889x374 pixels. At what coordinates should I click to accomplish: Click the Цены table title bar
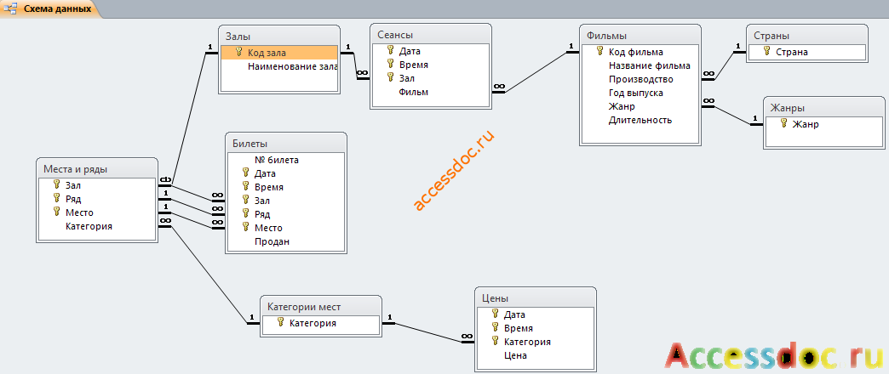point(536,297)
